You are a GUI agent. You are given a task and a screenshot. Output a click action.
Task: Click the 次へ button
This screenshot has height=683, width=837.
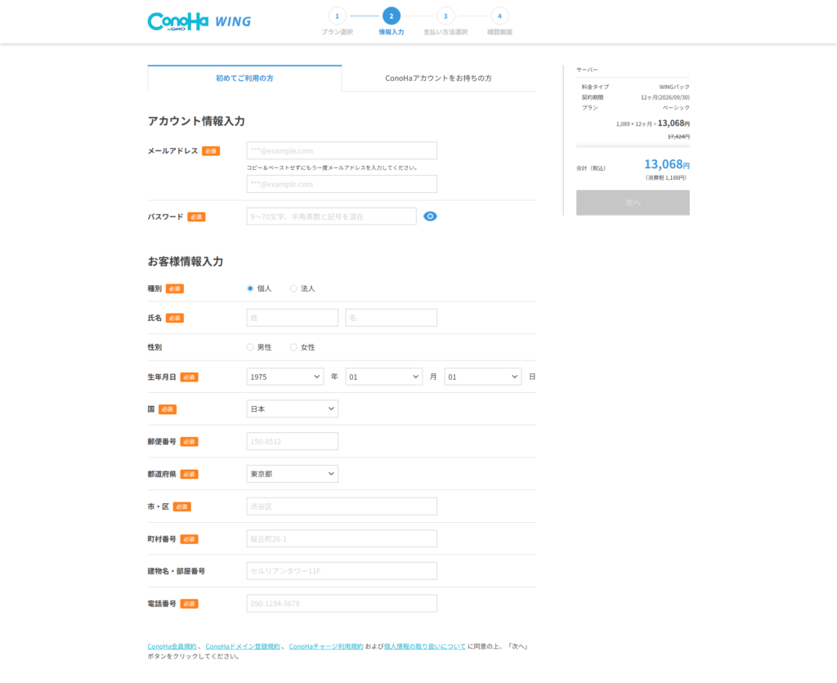pyautogui.click(x=633, y=202)
